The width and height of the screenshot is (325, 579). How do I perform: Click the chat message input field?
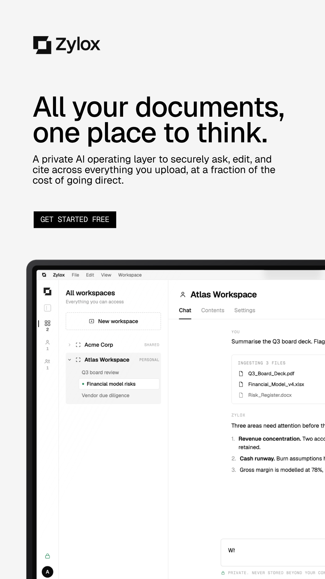tap(273, 552)
